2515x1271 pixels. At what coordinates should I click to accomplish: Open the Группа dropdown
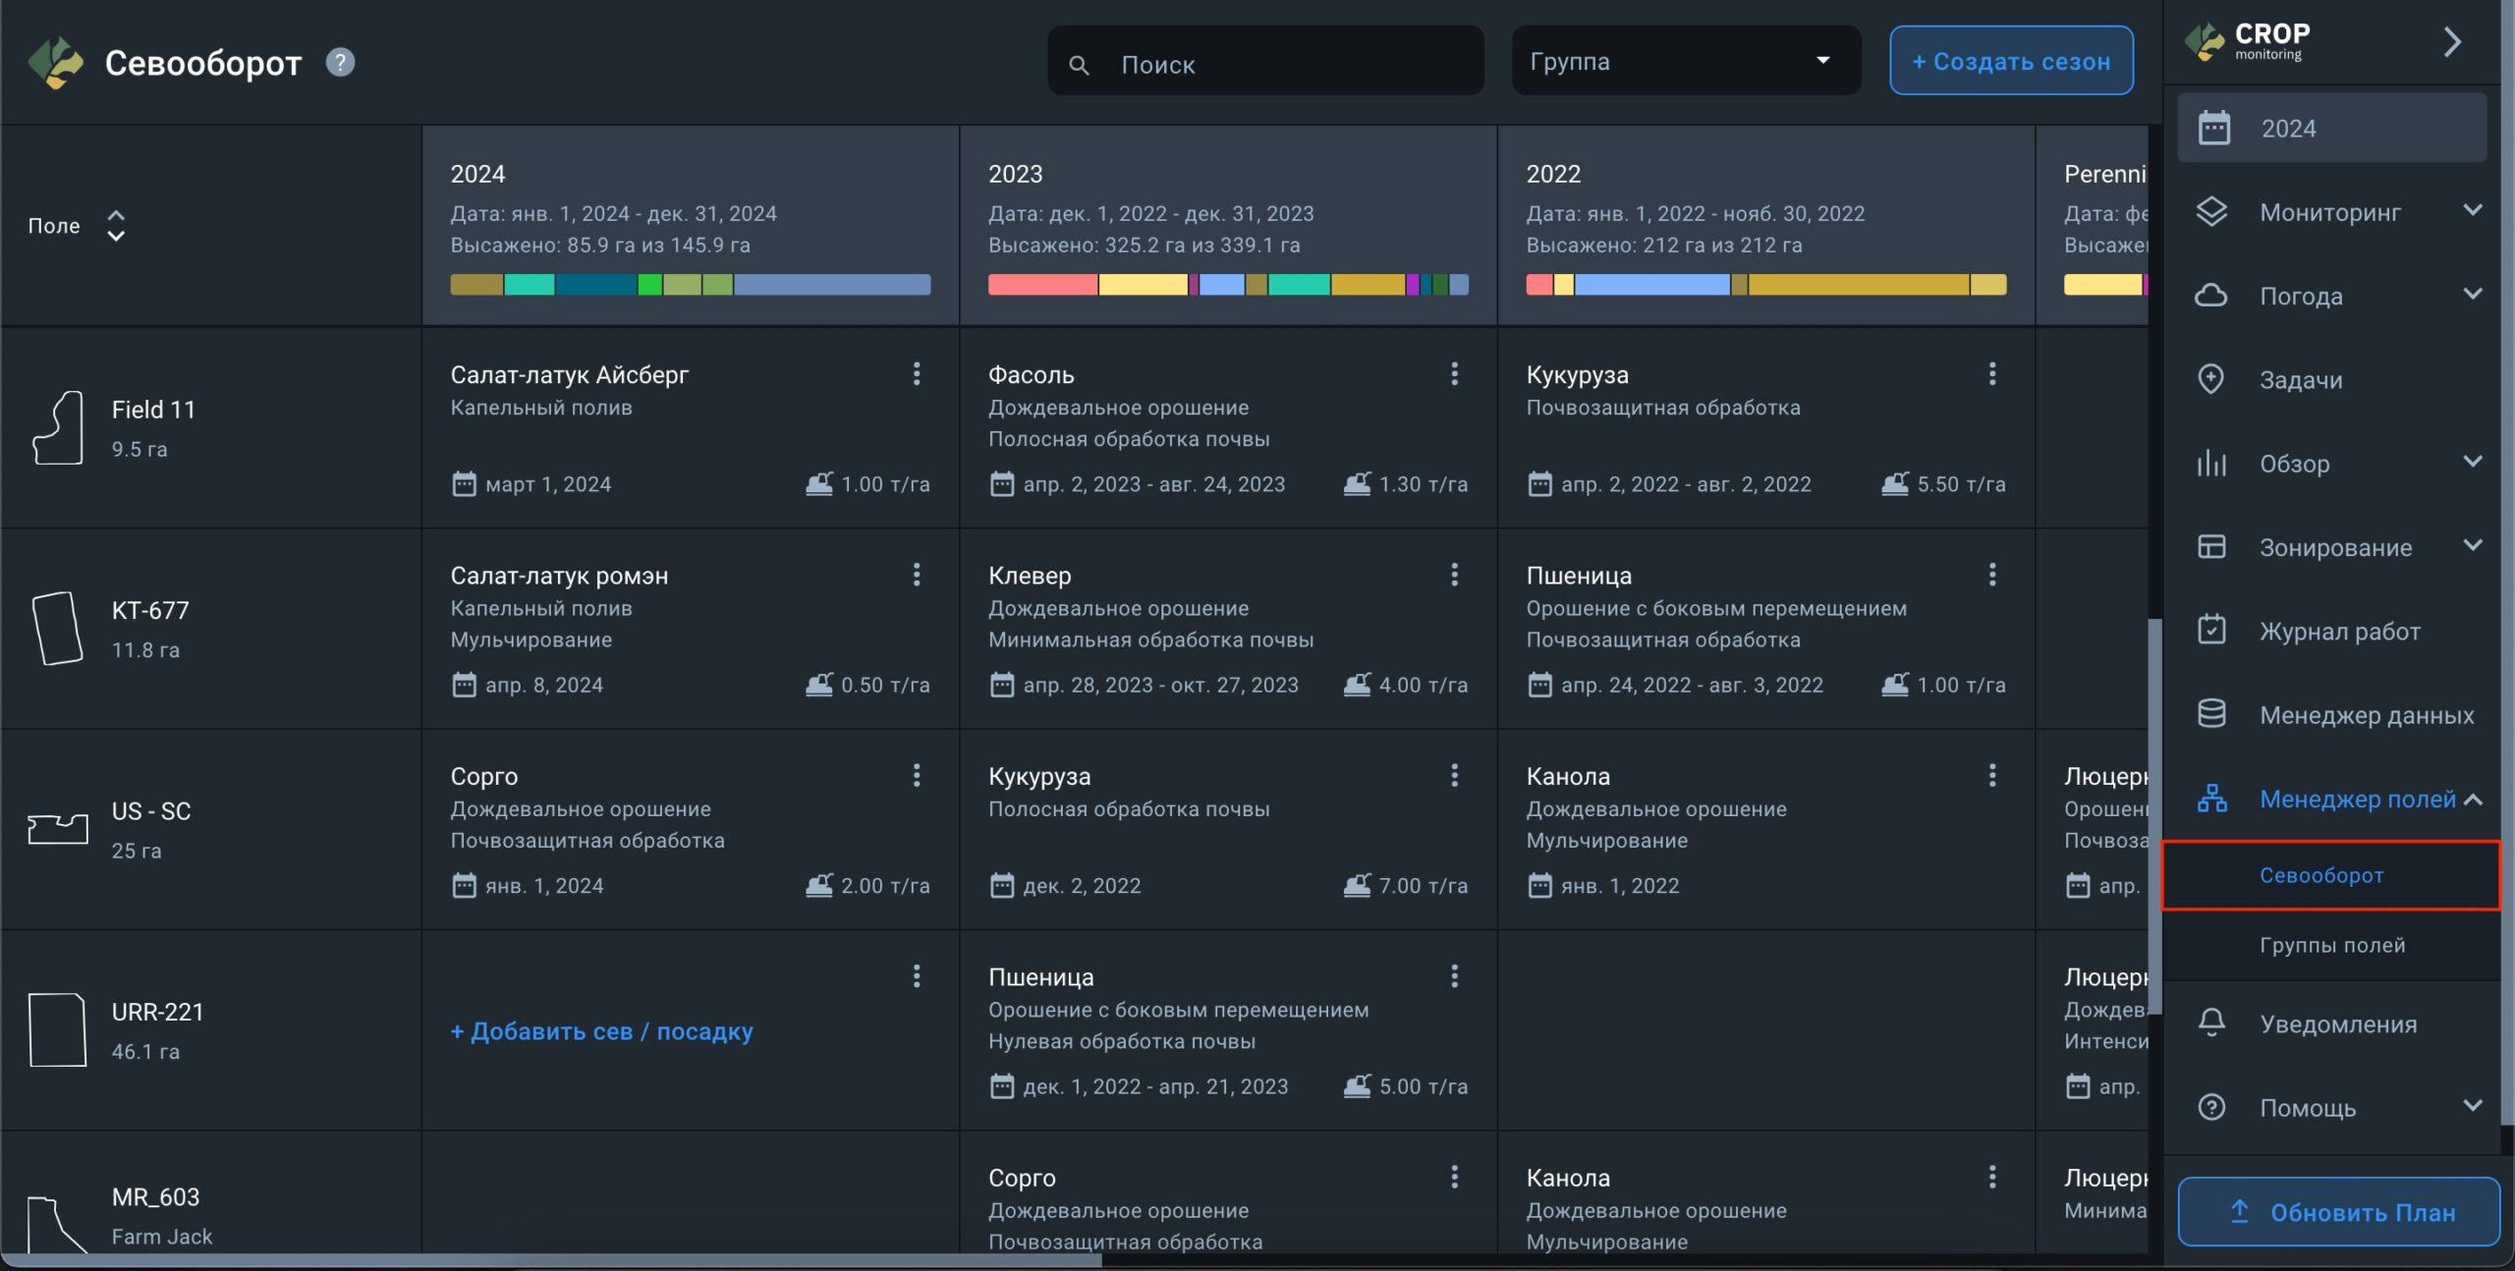(x=1686, y=61)
